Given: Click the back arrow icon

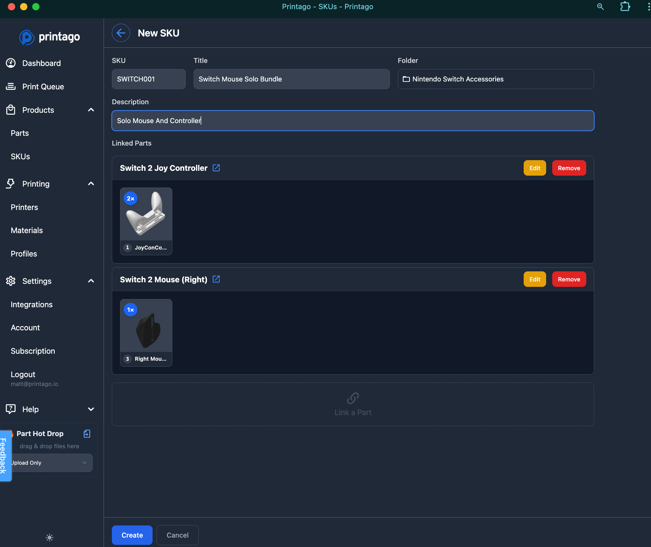Looking at the screenshot, I should point(121,33).
